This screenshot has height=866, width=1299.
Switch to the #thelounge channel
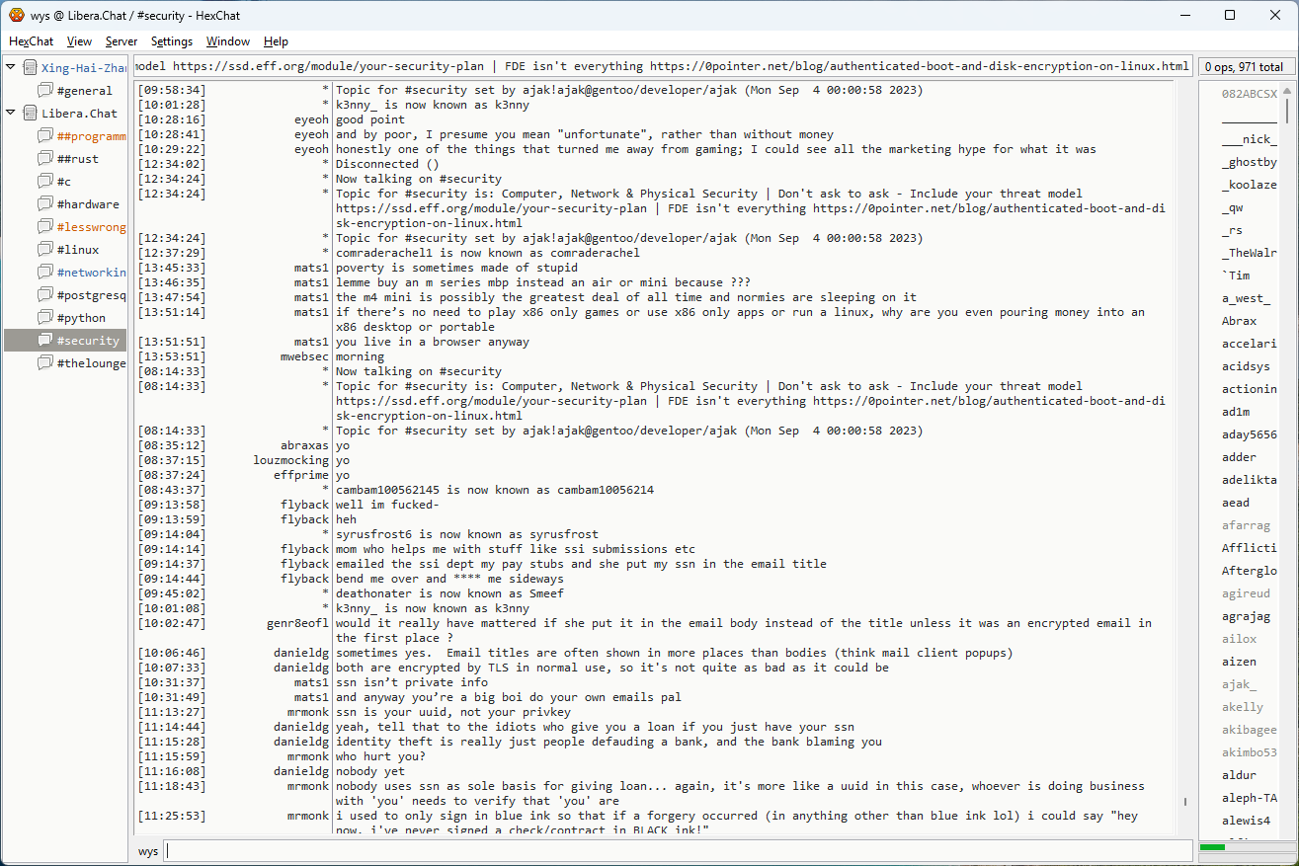(x=91, y=363)
